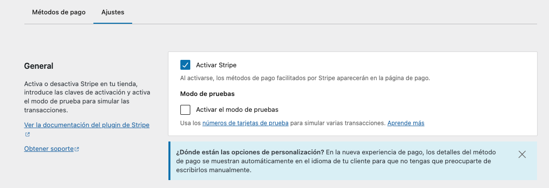Click the ¿Dónde están las opciones de personalización? text
This screenshot has height=188, width=549.
250,152
